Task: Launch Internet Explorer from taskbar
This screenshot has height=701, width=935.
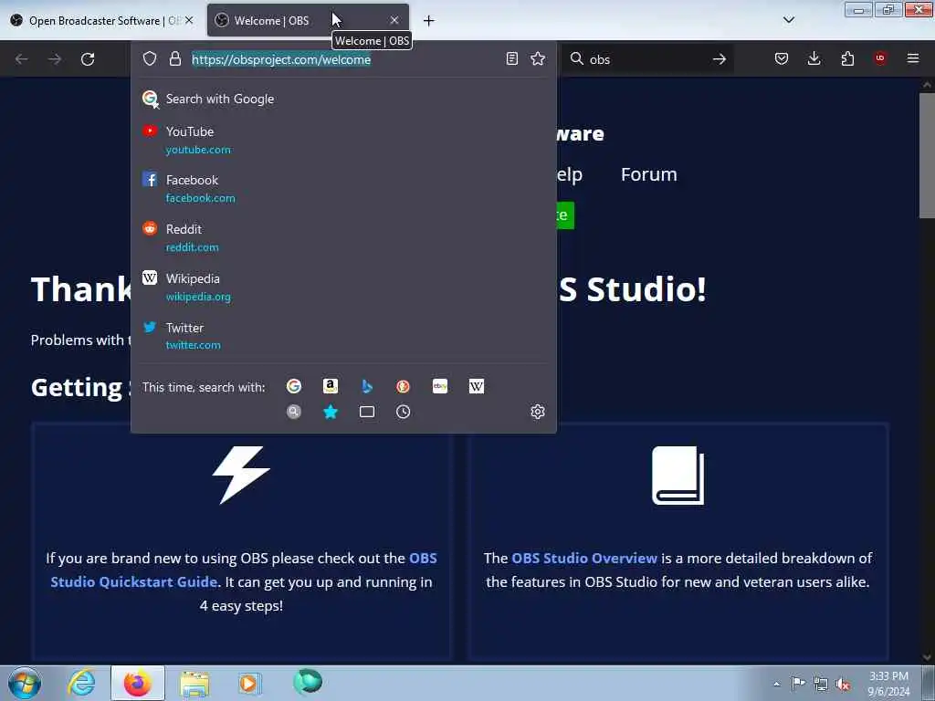Action: click(81, 683)
